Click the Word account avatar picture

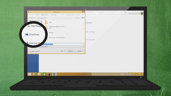point(142,14)
